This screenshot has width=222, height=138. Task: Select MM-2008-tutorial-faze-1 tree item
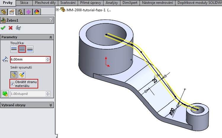tap(89, 10)
